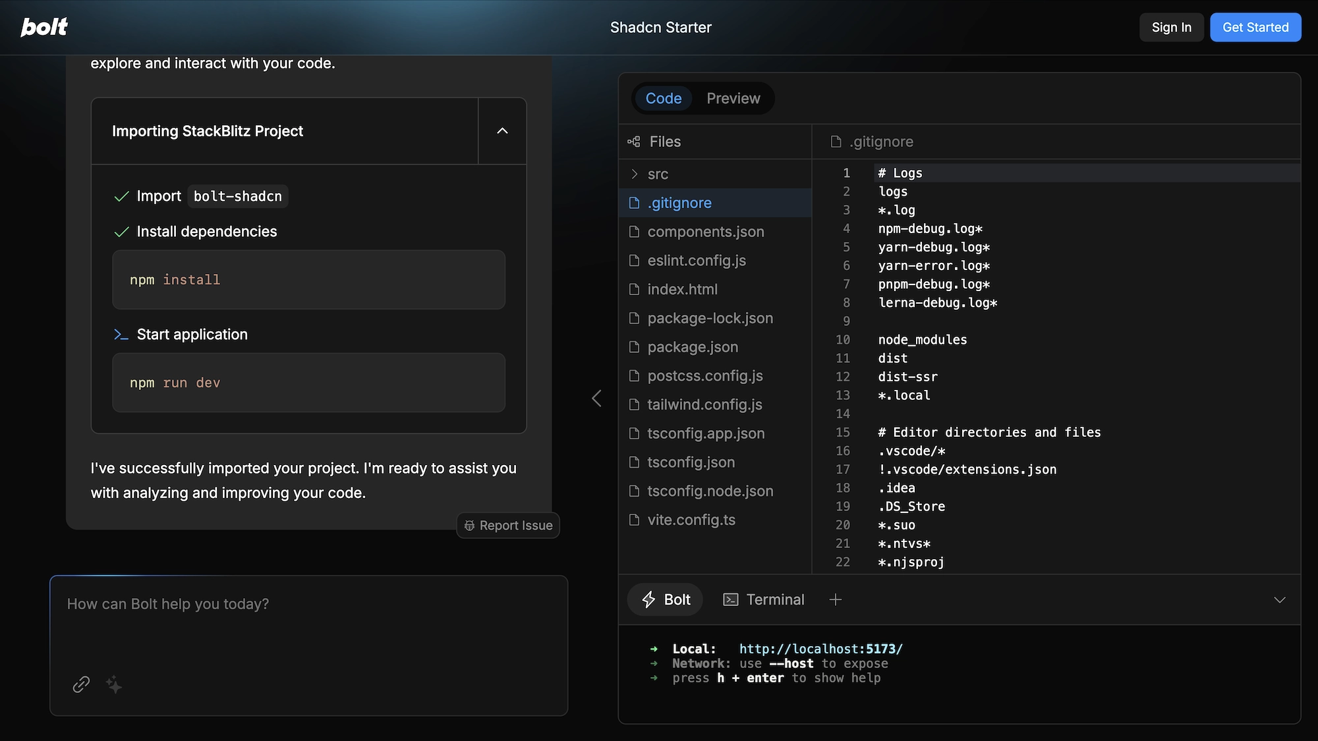Viewport: 1318px width, 741px height.
Task: Click the Files tree icon
Action: tap(634, 142)
